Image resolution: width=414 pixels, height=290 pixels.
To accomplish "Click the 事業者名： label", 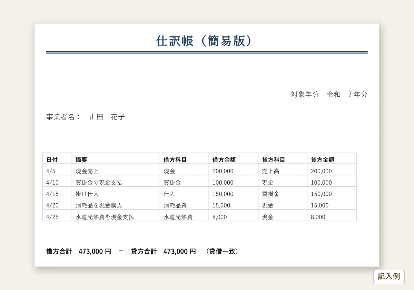I will point(63,117).
